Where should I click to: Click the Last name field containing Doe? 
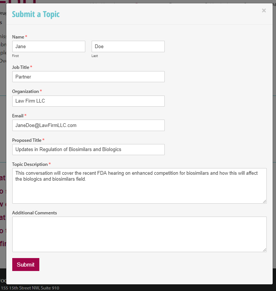tap(128, 47)
